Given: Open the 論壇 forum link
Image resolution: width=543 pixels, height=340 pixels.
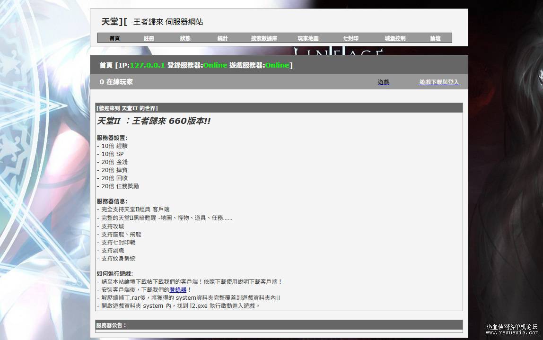Looking at the screenshot, I should pyautogui.click(x=435, y=38).
